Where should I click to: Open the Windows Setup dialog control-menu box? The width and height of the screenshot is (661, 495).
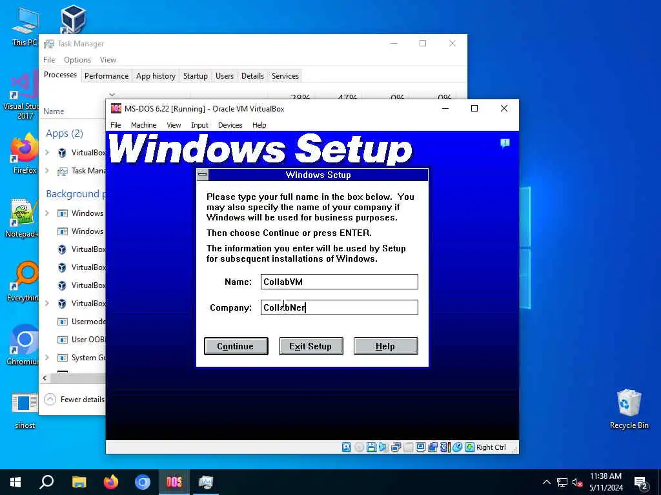pos(203,175)
